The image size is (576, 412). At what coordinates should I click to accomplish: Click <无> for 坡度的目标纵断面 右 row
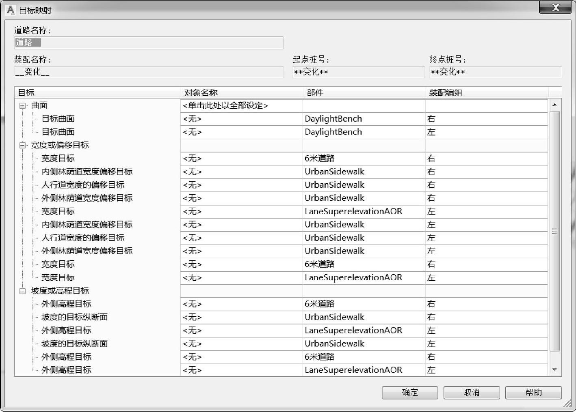pos(192,317)
